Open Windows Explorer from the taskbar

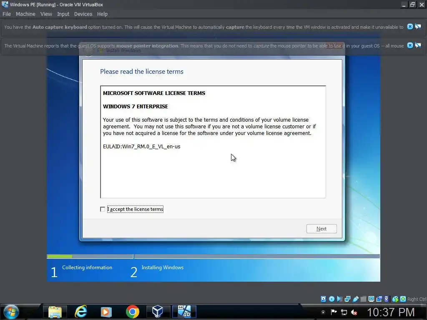(x=55, y=312)
